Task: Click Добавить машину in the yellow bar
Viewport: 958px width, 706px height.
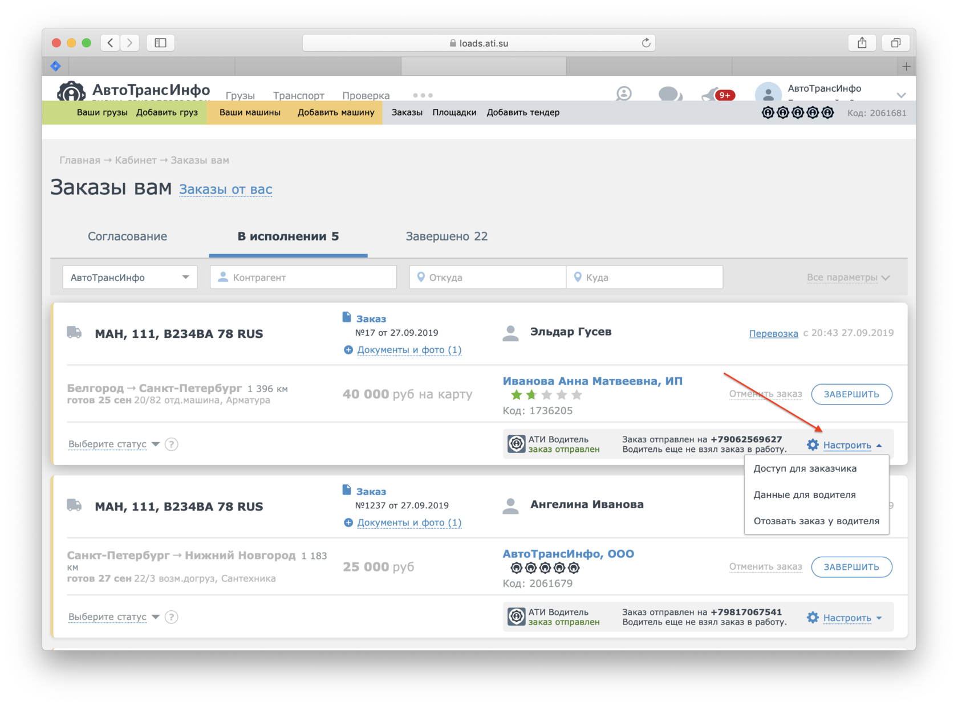Action: [x=336, y=113]
